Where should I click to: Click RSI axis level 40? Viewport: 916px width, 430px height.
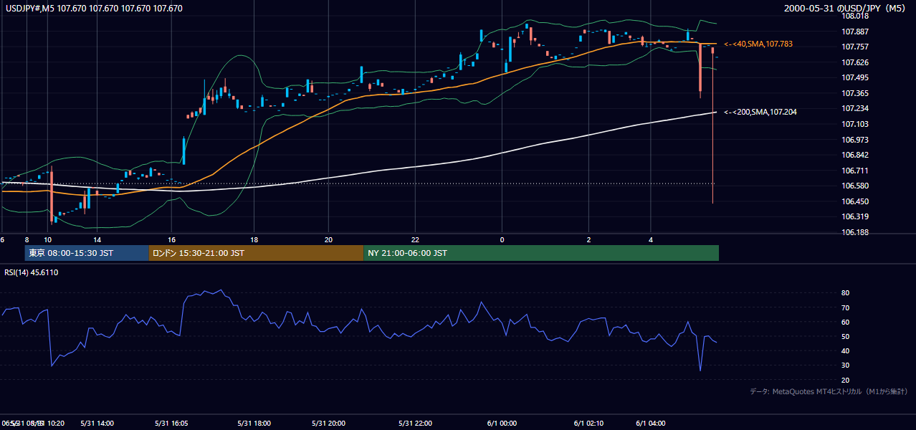pos(845,350)
